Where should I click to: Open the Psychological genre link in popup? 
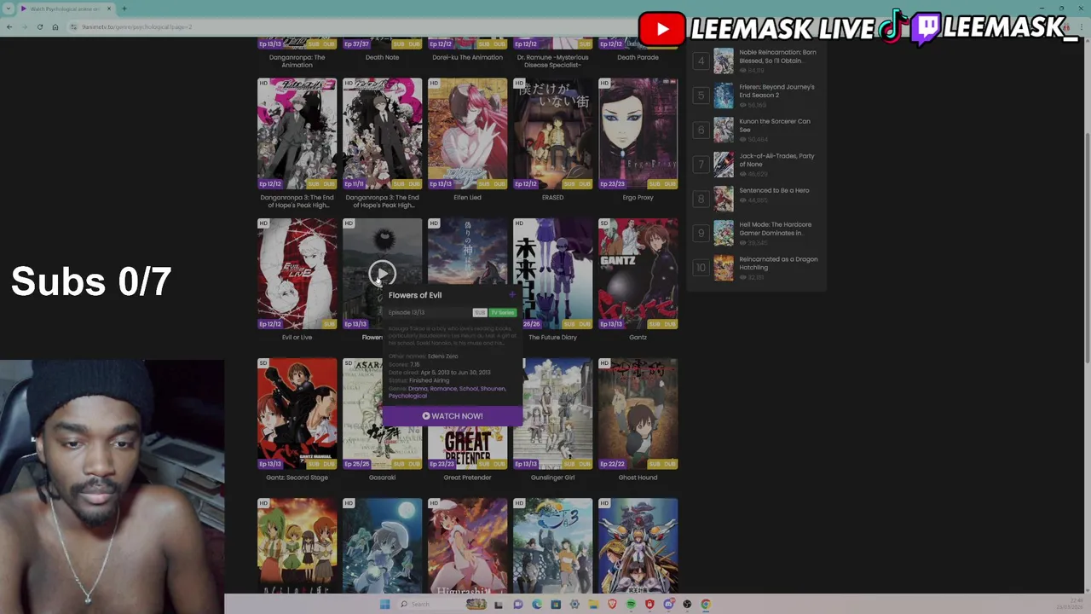click(x=407, y=396)
